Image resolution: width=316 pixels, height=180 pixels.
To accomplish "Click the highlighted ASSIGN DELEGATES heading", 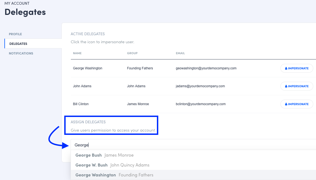I will [x=88, y=122].
